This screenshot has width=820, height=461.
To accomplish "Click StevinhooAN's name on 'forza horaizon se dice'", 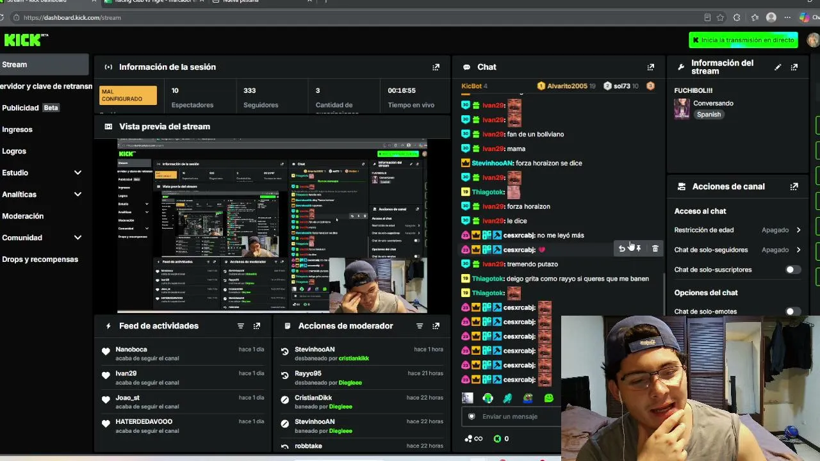I will (492, 163).
